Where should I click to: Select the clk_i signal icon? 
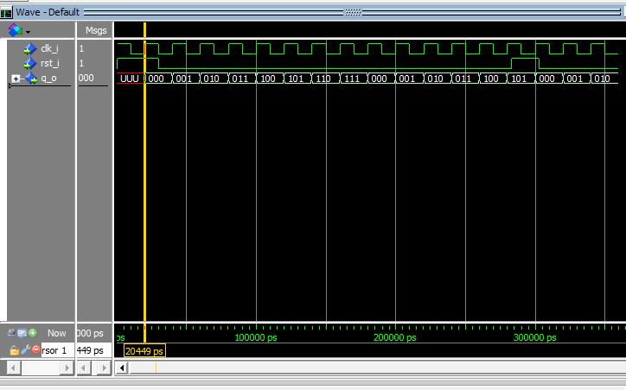30,49
